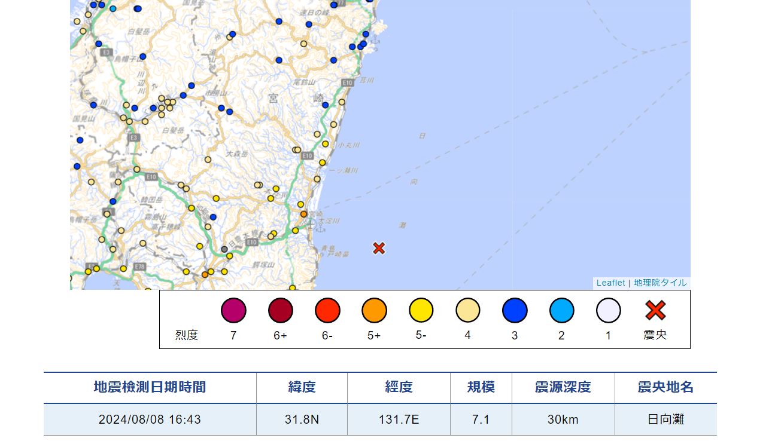Select the intensity 1 white legend circle
This screenshot has height=447, width=772.
pos(608,310)
